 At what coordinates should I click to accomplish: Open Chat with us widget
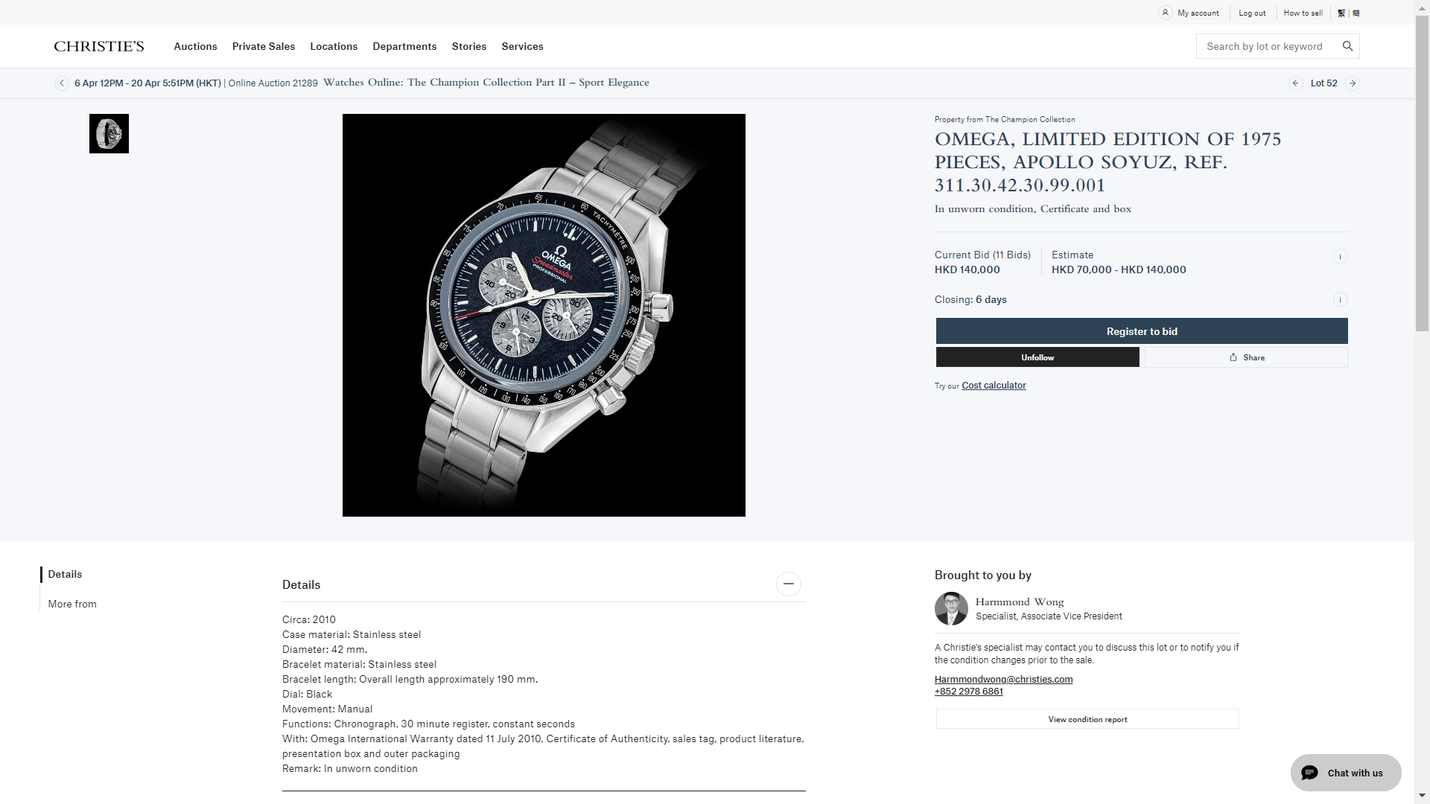pos(1346,773)
